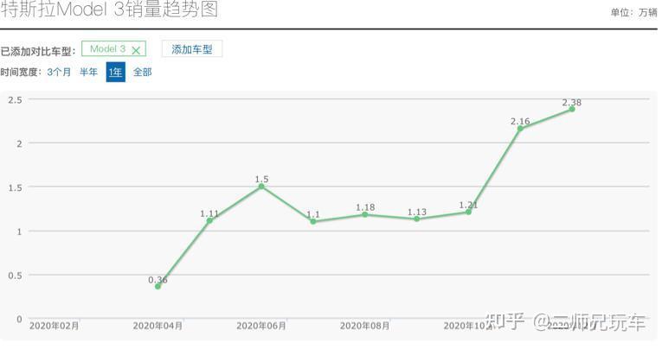This screenshot has height=349, width=662.
Task: Select the 半年 time range
Action: coord(88,72)
